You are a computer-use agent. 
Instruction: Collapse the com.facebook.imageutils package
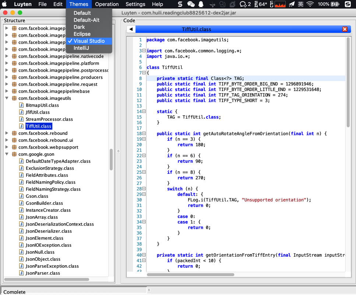tap(7, 98)
